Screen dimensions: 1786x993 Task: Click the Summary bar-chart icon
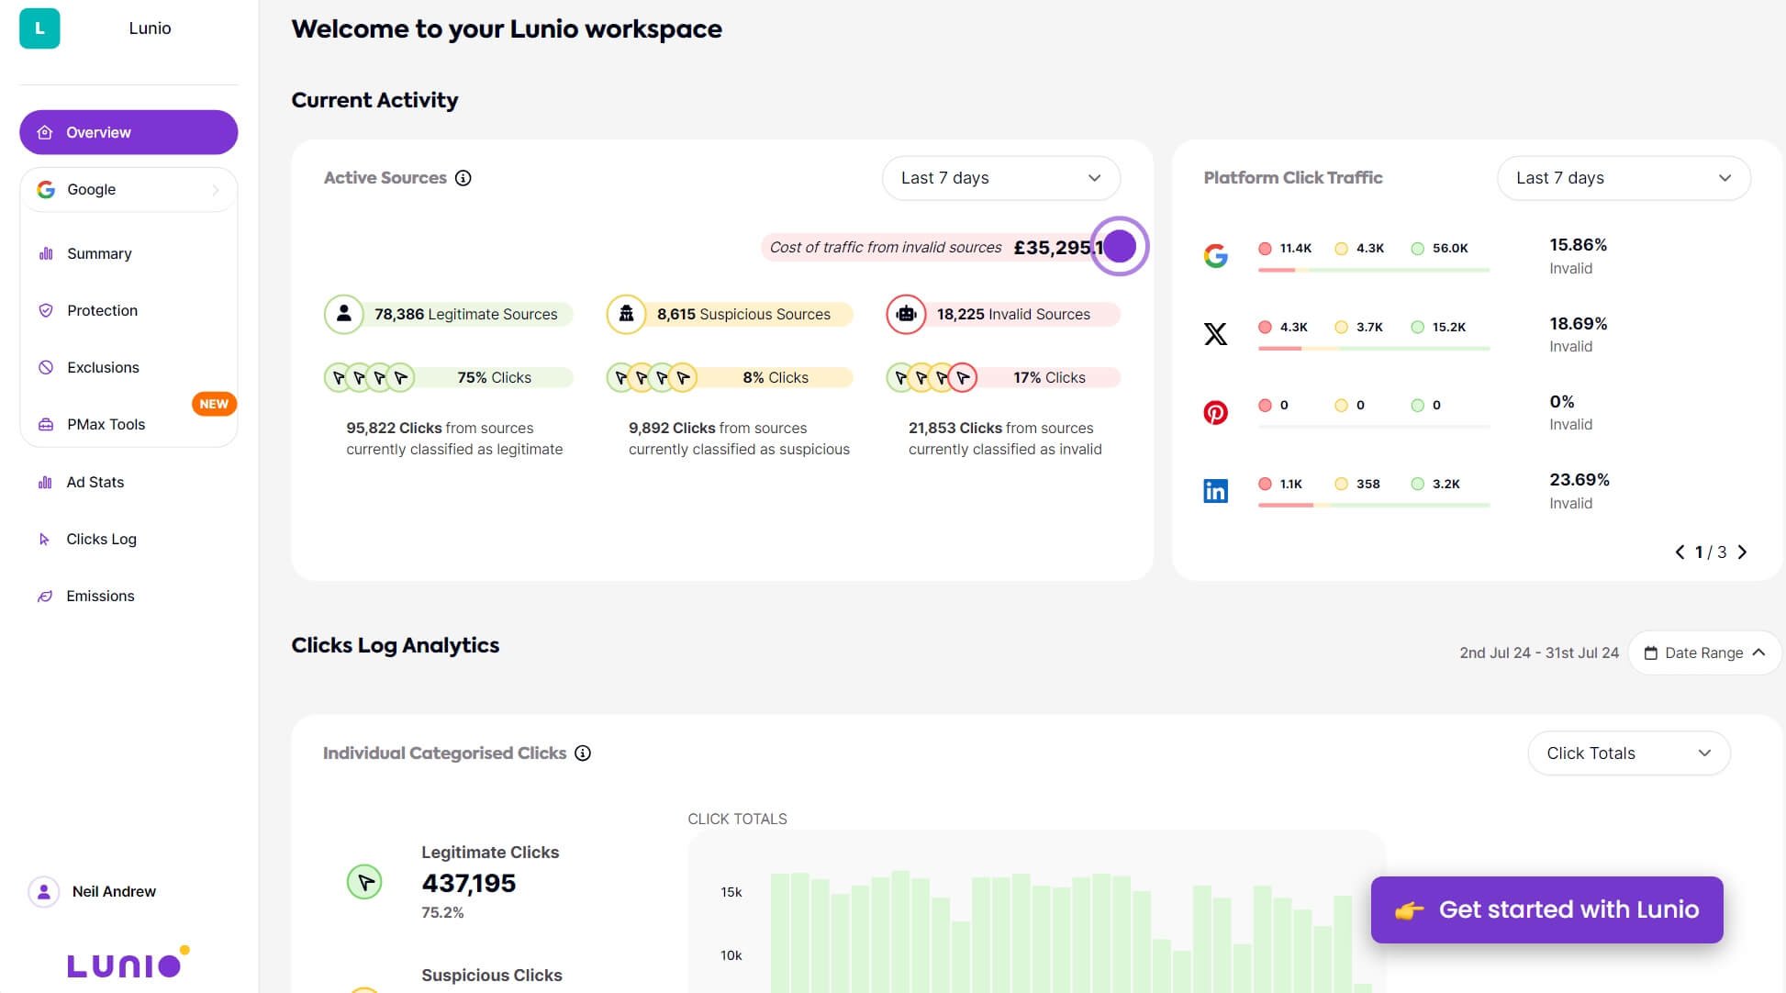(46, 253)
